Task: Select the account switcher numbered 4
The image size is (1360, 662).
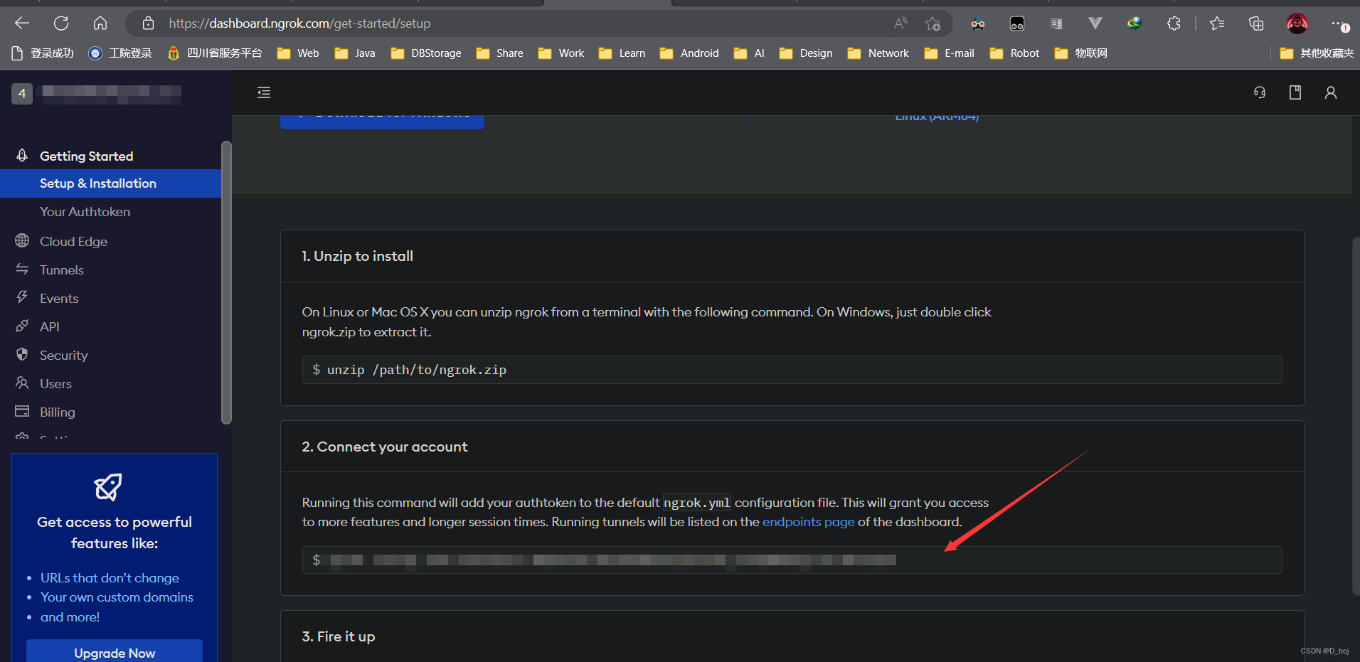Action: pos(22,93)
